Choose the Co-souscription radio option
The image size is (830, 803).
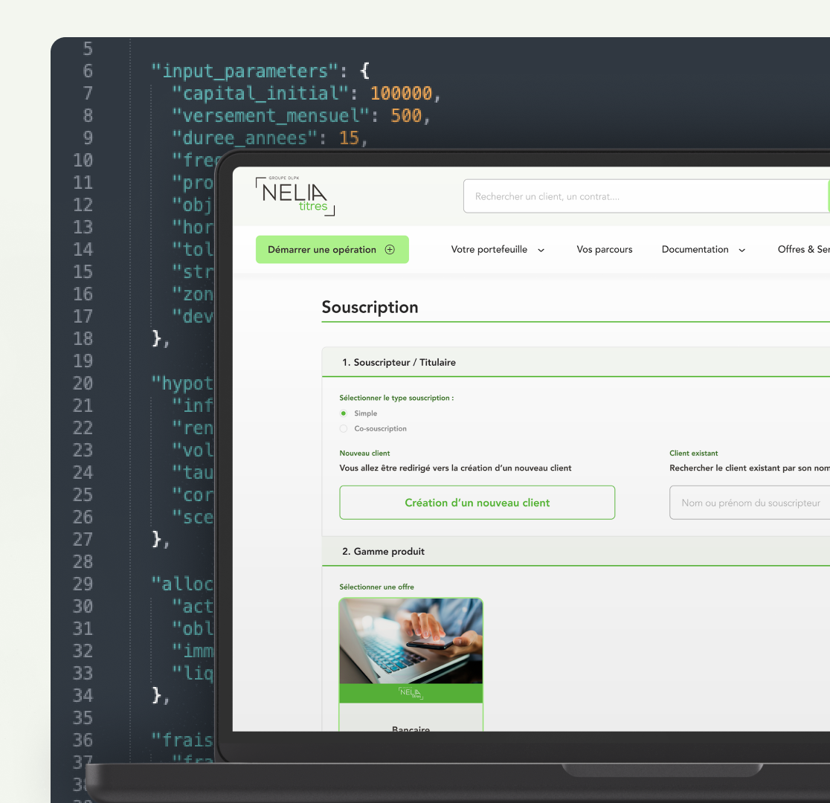(344, 429)
